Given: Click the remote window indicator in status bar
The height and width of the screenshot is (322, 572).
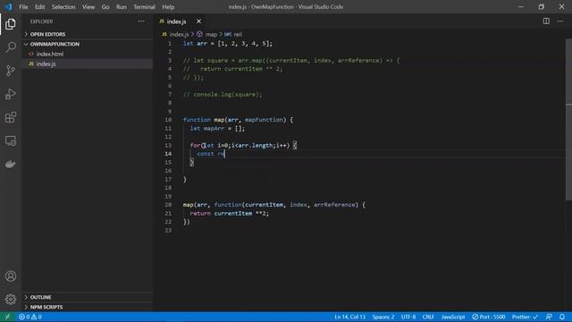Looking at the screenshot, I should pos(7,317).
